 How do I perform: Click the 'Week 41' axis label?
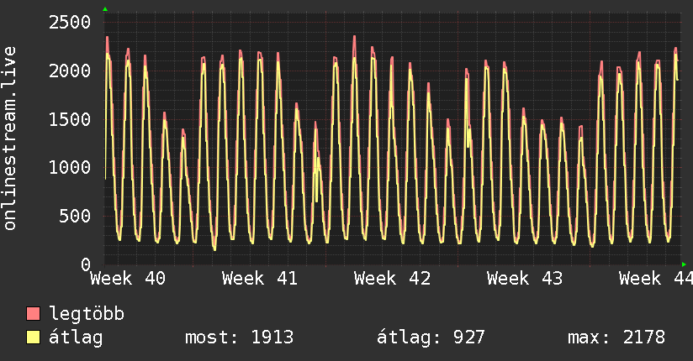click(x=260, y=279)
